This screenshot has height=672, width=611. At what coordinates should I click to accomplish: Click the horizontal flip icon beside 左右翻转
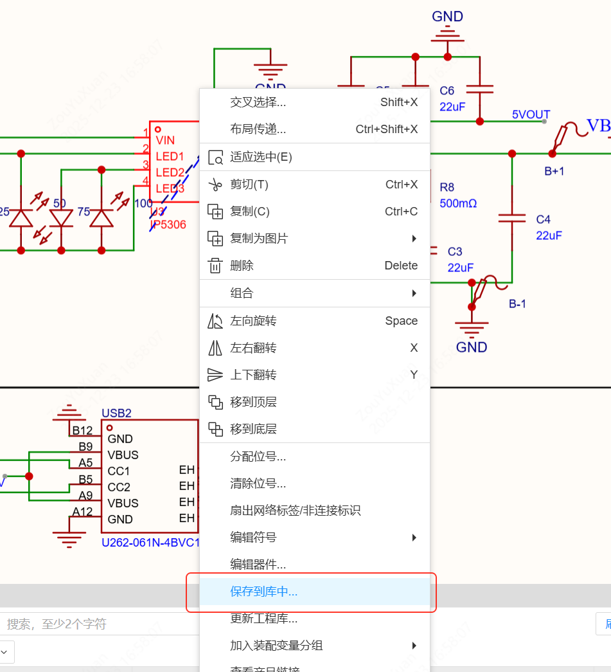tap(215, 348)
